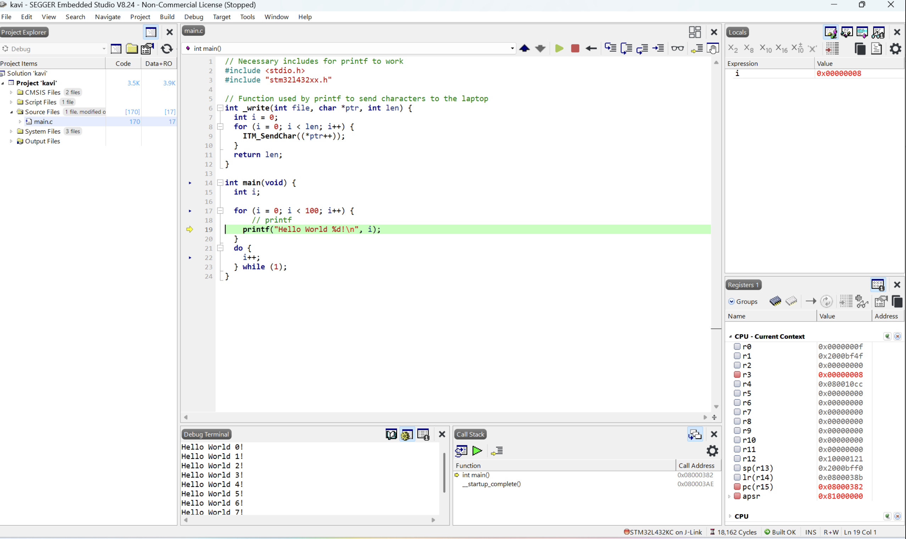Select hexadecimal X16 display format in Locals
906x539 pixels.
coord(781,48)
